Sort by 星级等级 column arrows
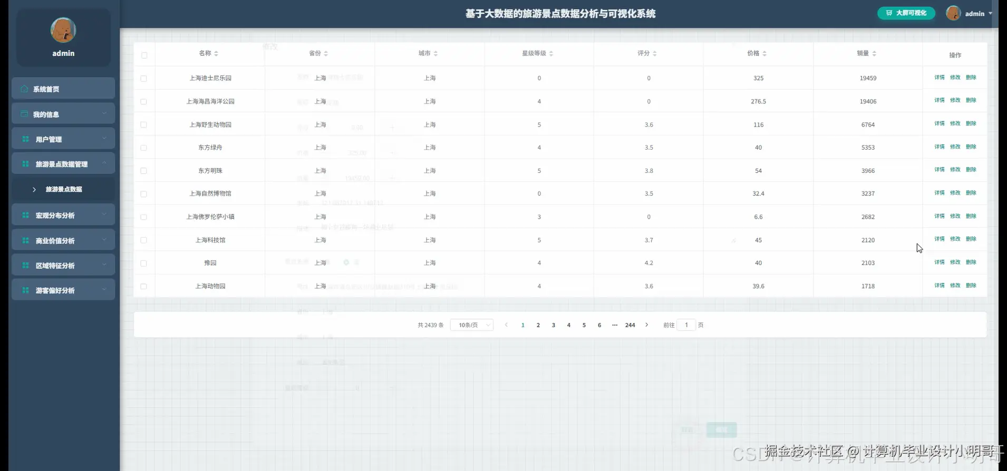 point(551,53)
